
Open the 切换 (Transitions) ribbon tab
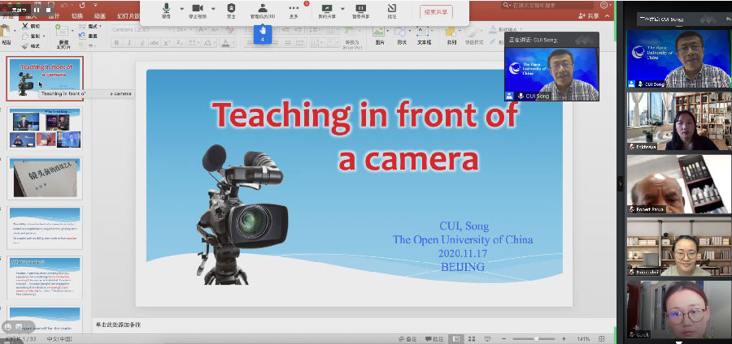coord(76,15)
